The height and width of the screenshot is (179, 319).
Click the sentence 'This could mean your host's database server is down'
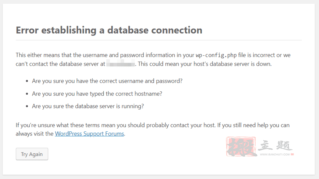205,64
